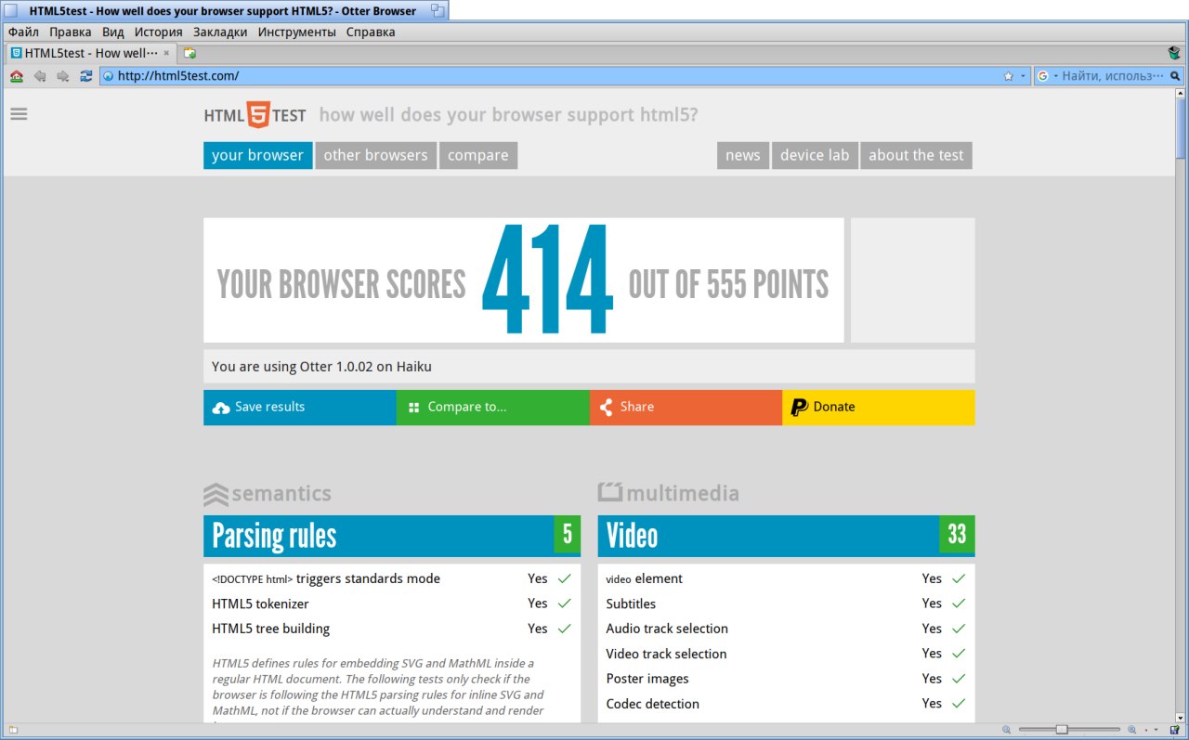Viewport: 1189px width, 740px height.
Task: Click the Otter Browser window title tab
Action: [226, 10]
